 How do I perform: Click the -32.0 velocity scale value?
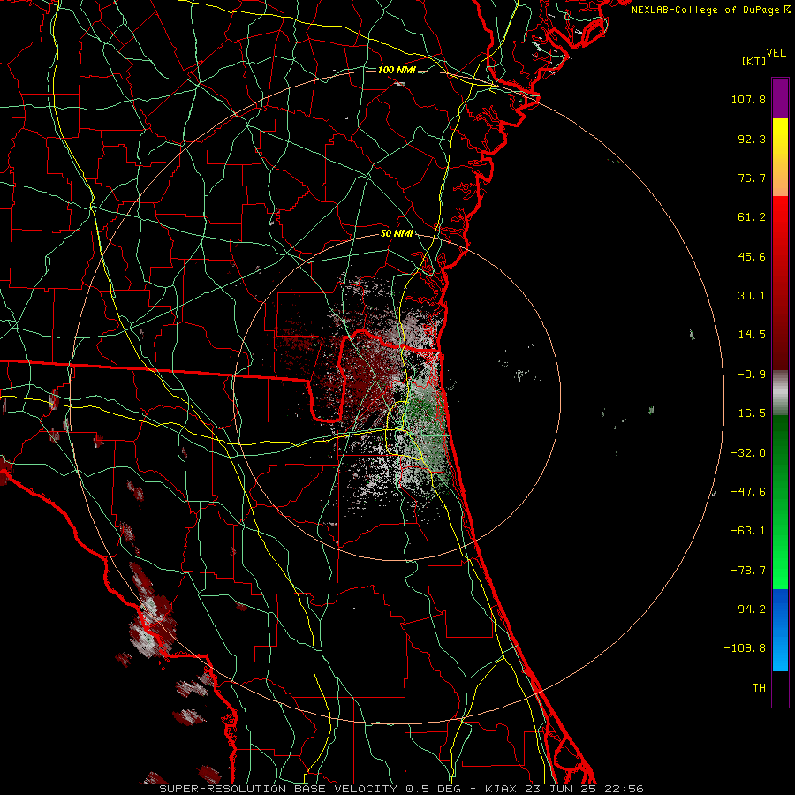[748, 453]
